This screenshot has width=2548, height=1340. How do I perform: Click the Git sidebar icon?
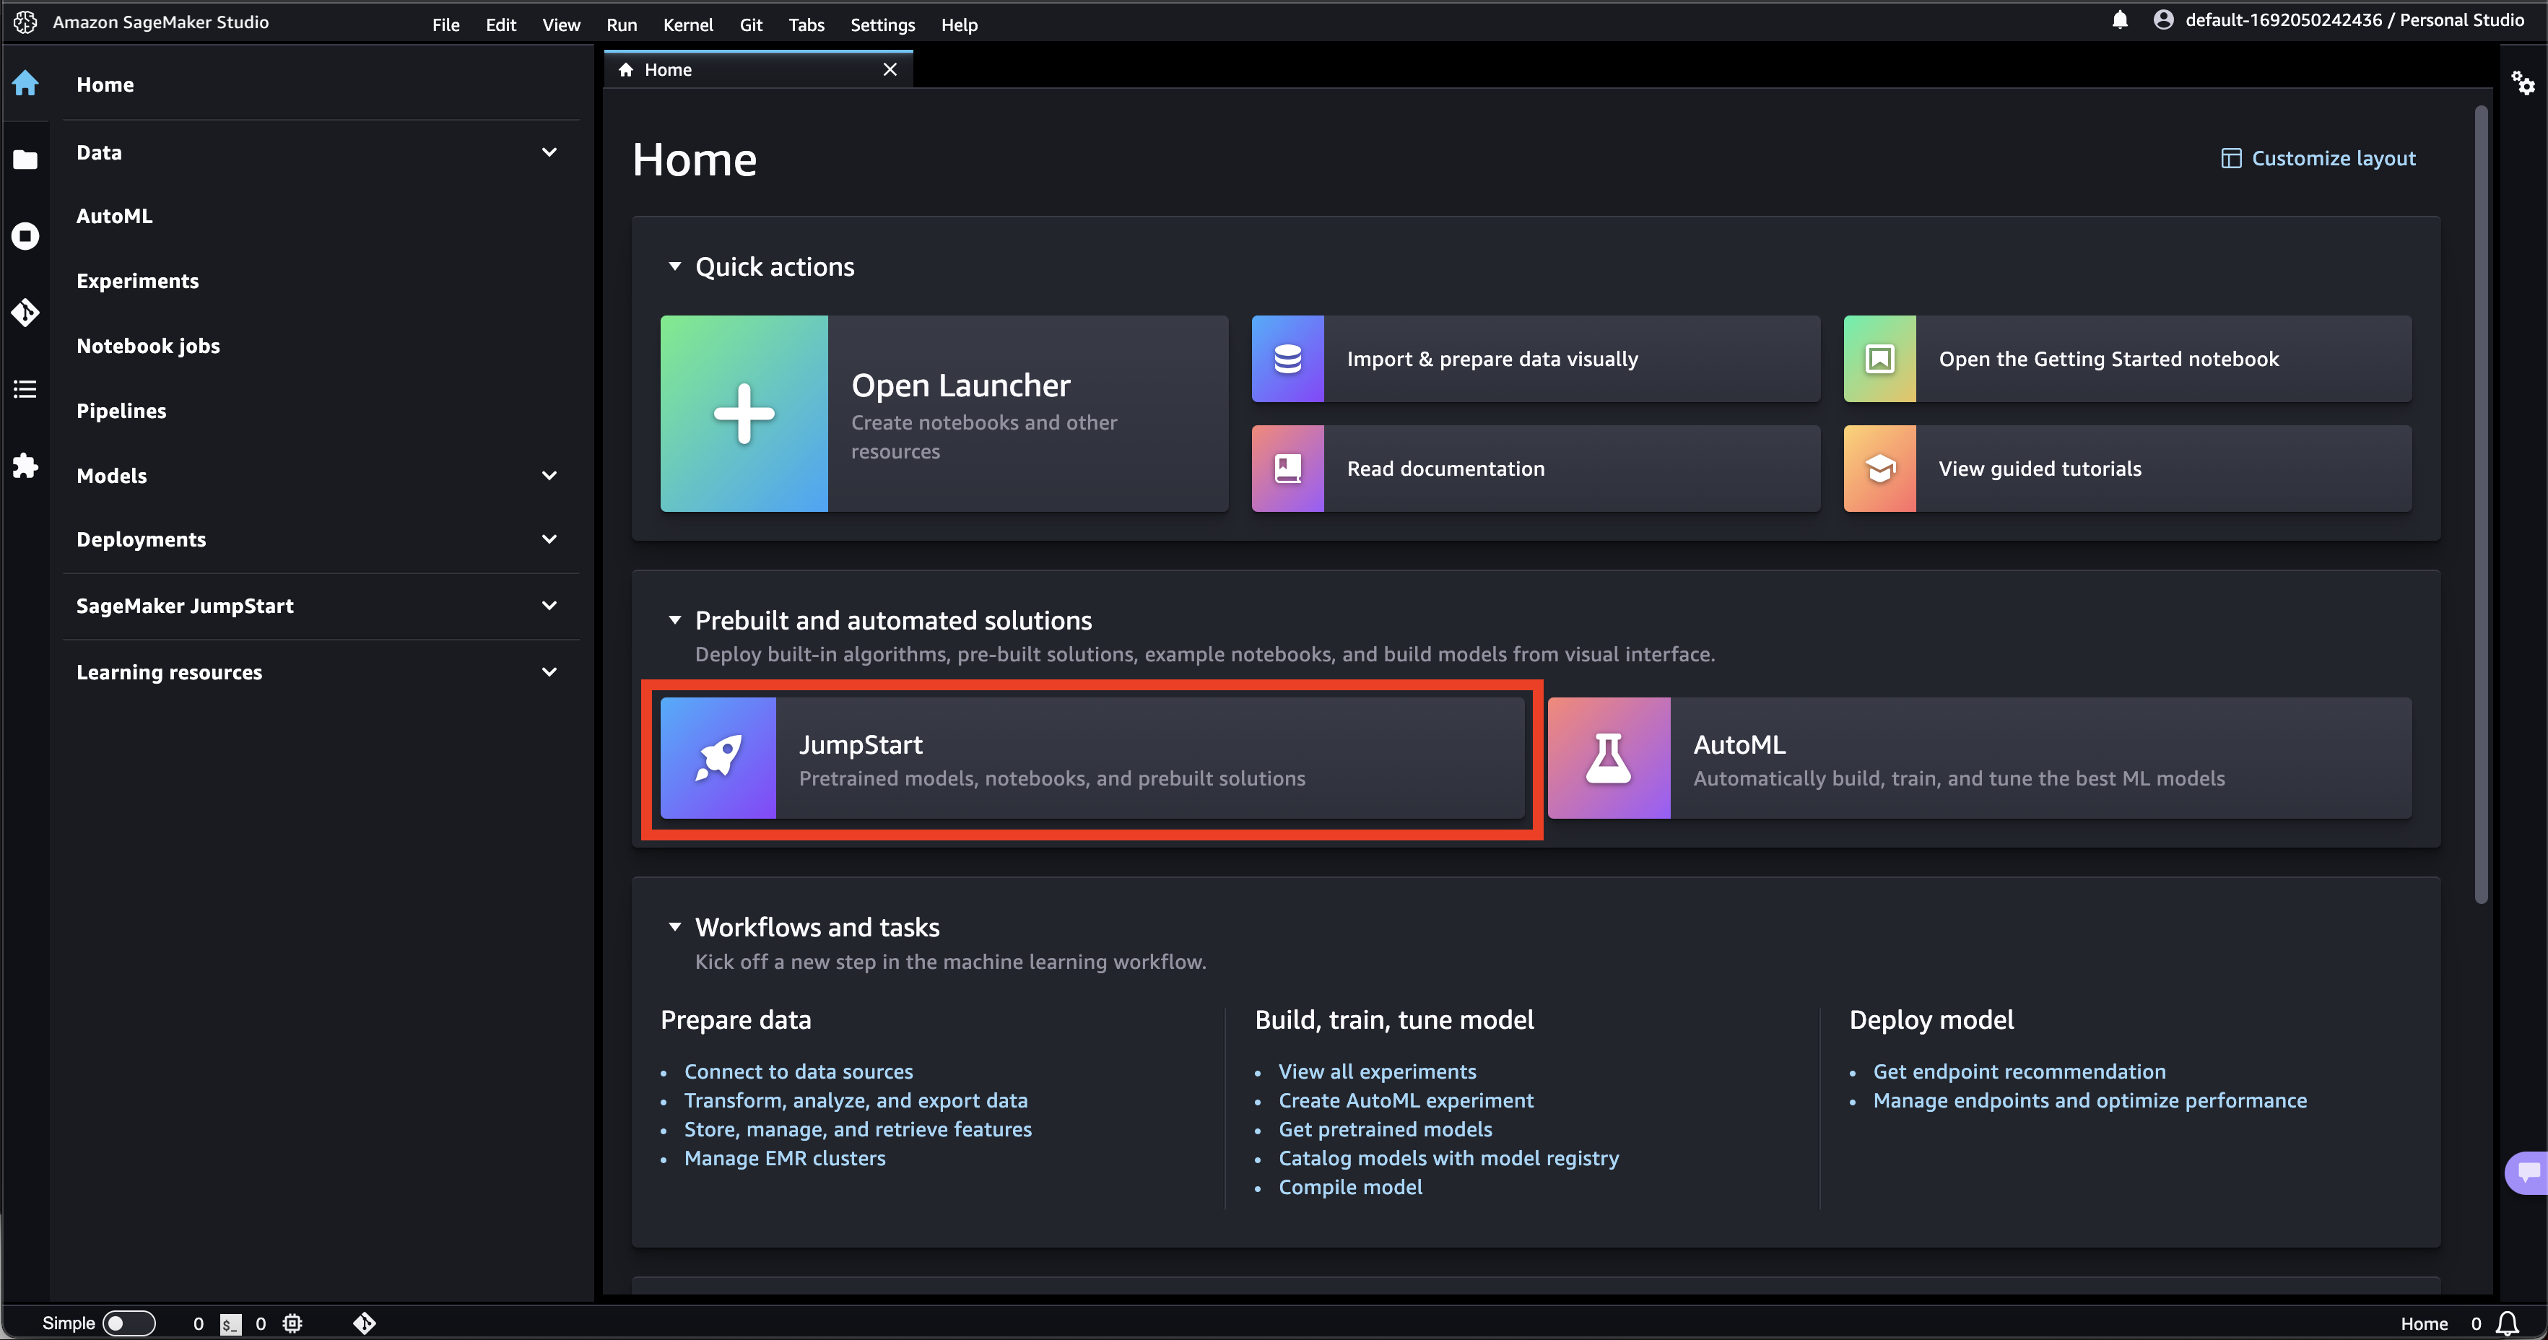[26, 313]
